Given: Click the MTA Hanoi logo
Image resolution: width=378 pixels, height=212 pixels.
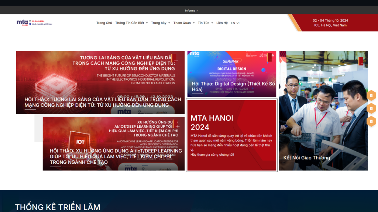Looking at the screenshot, I should click(x=34, y=23).
